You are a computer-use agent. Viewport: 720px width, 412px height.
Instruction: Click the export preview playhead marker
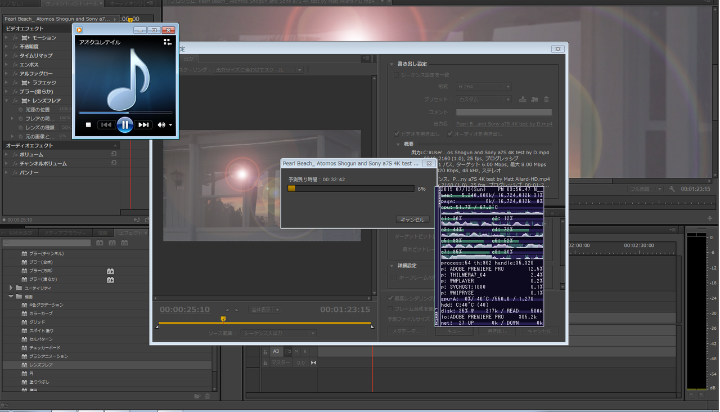223,319
